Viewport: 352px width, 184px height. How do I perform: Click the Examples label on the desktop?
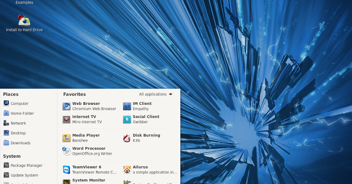click(x=24, y=2)
